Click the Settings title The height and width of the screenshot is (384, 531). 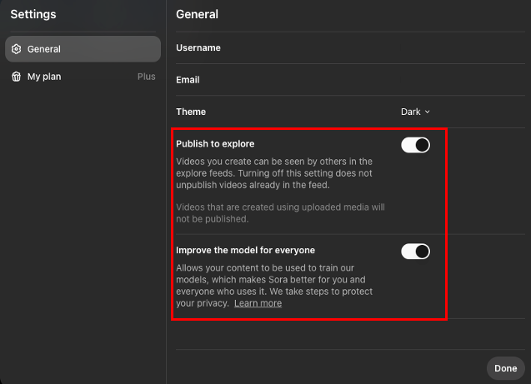click(33, 14)
